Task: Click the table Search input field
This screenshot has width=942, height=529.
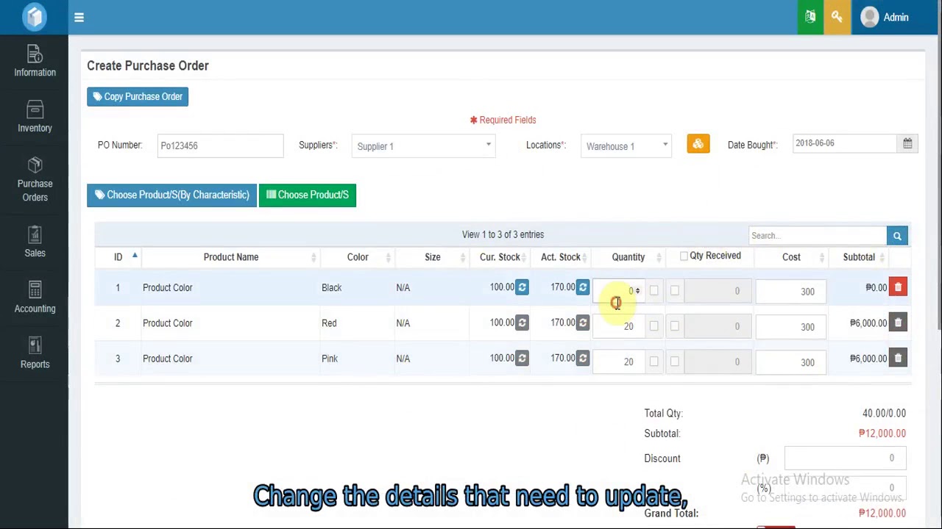Action: coord(818,236)
